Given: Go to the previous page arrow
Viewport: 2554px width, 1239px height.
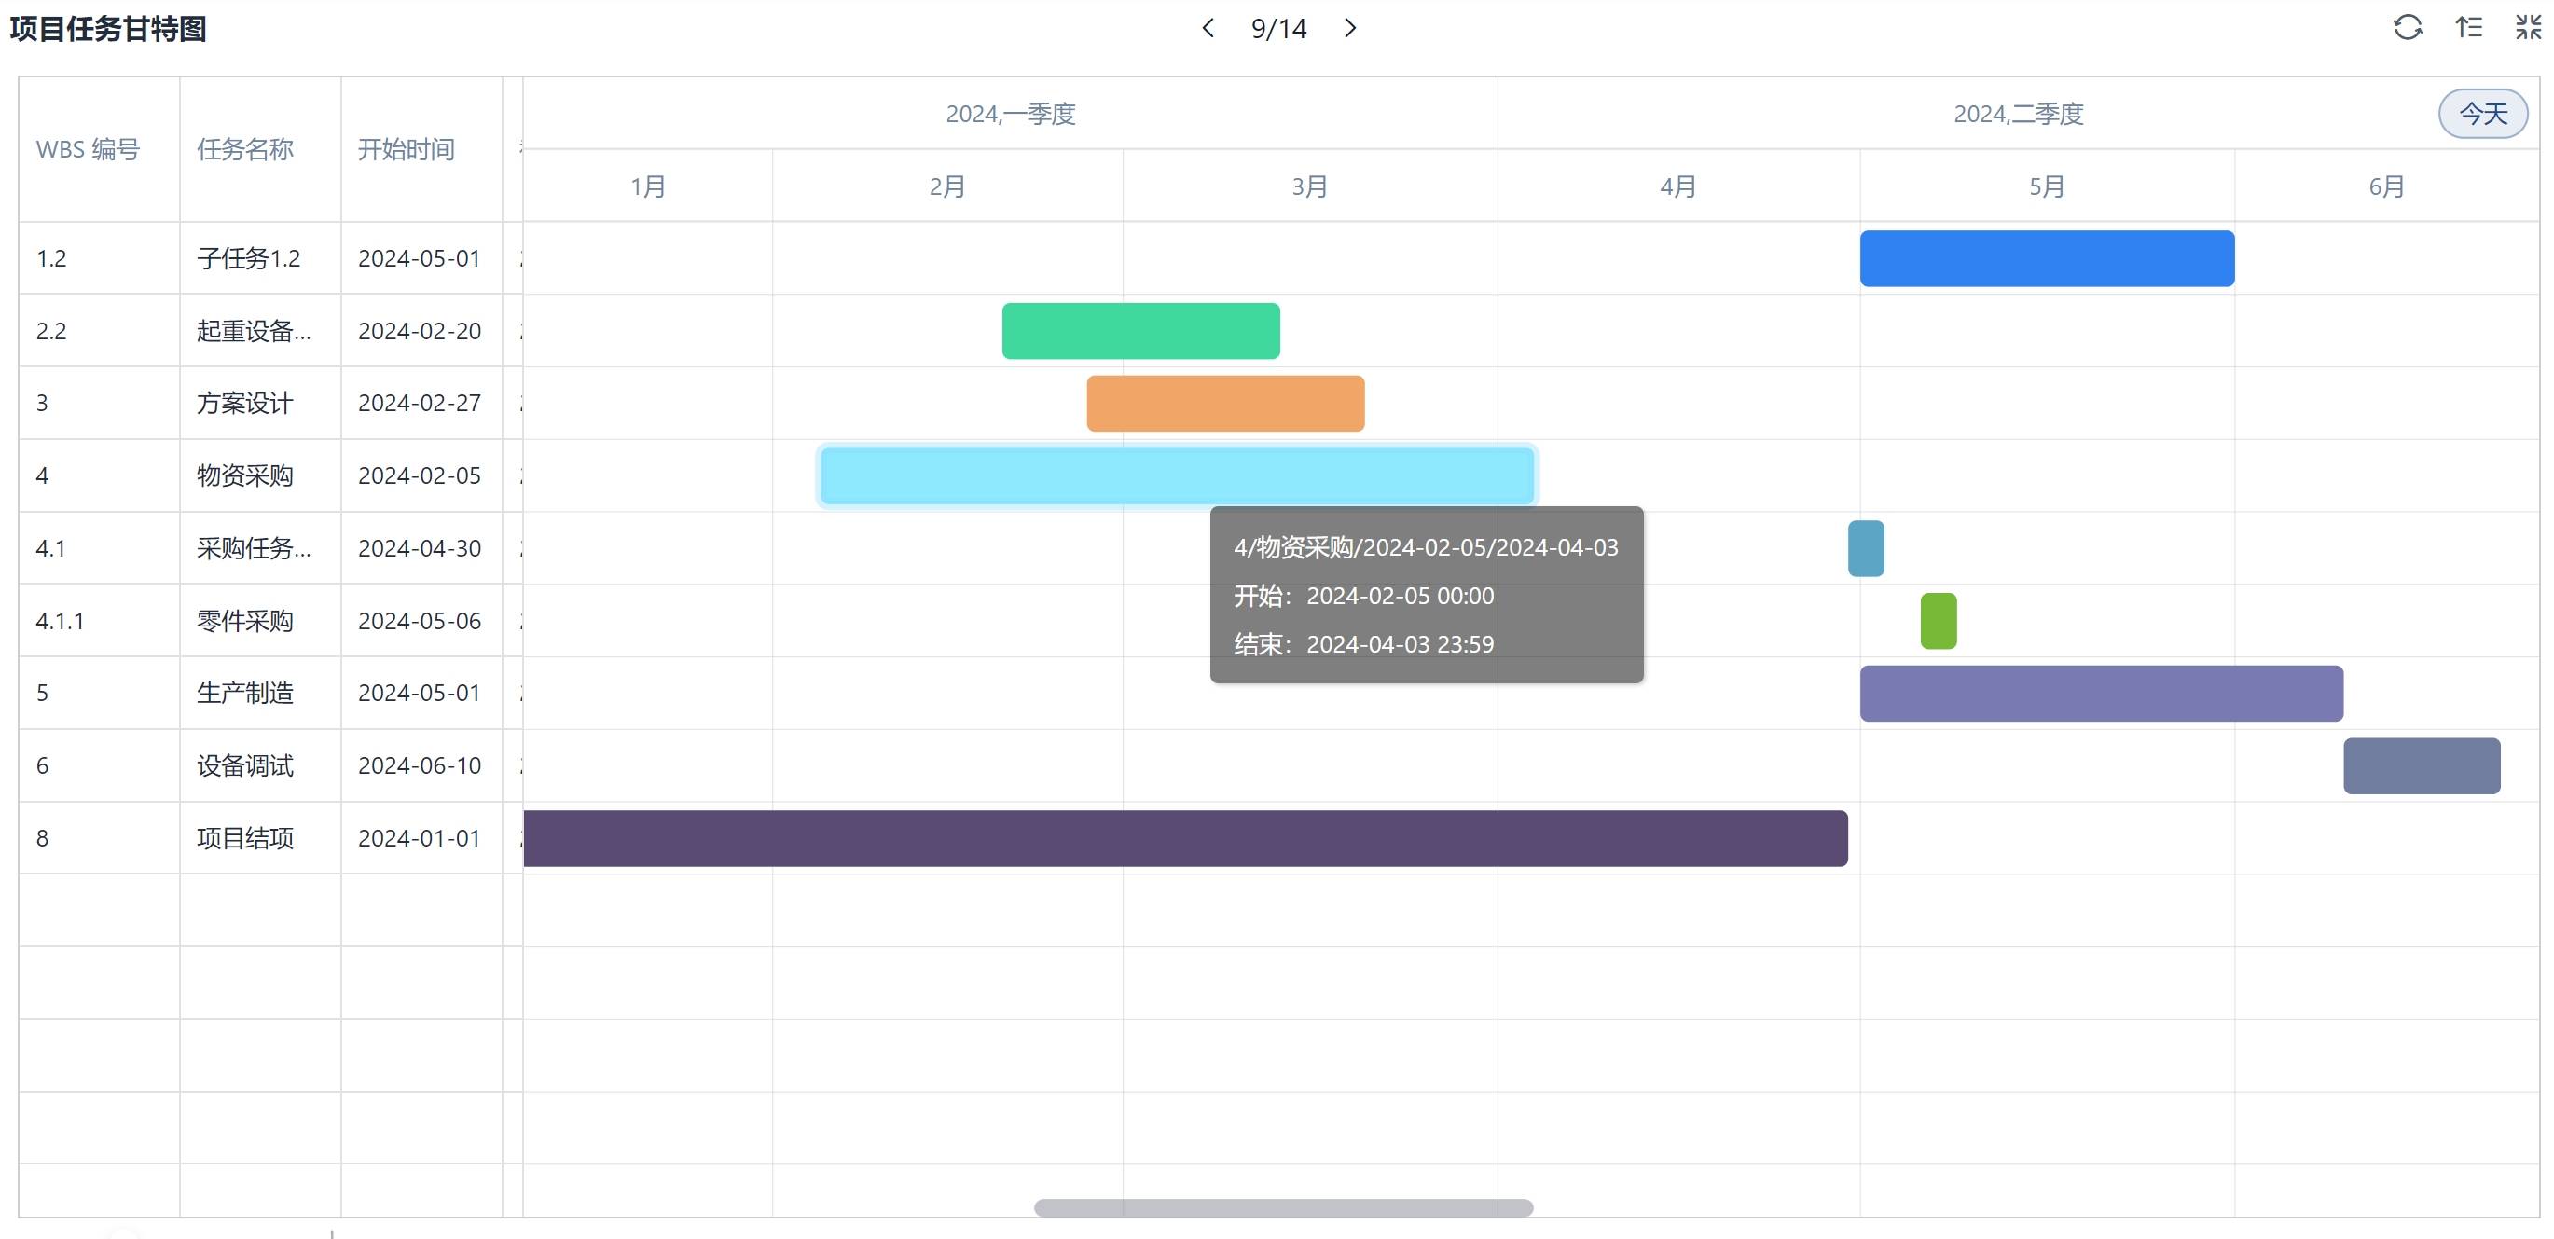Looking at the screenshot, I should pos(1208,28).
